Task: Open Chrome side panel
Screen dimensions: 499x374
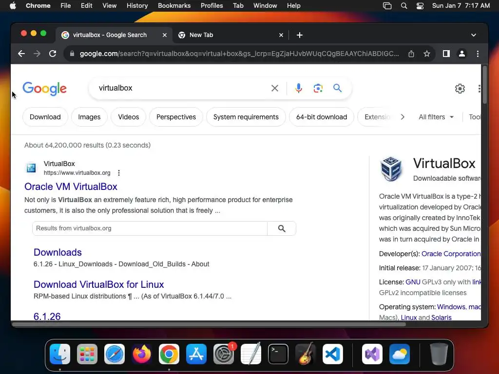Action: pos(446,54)
